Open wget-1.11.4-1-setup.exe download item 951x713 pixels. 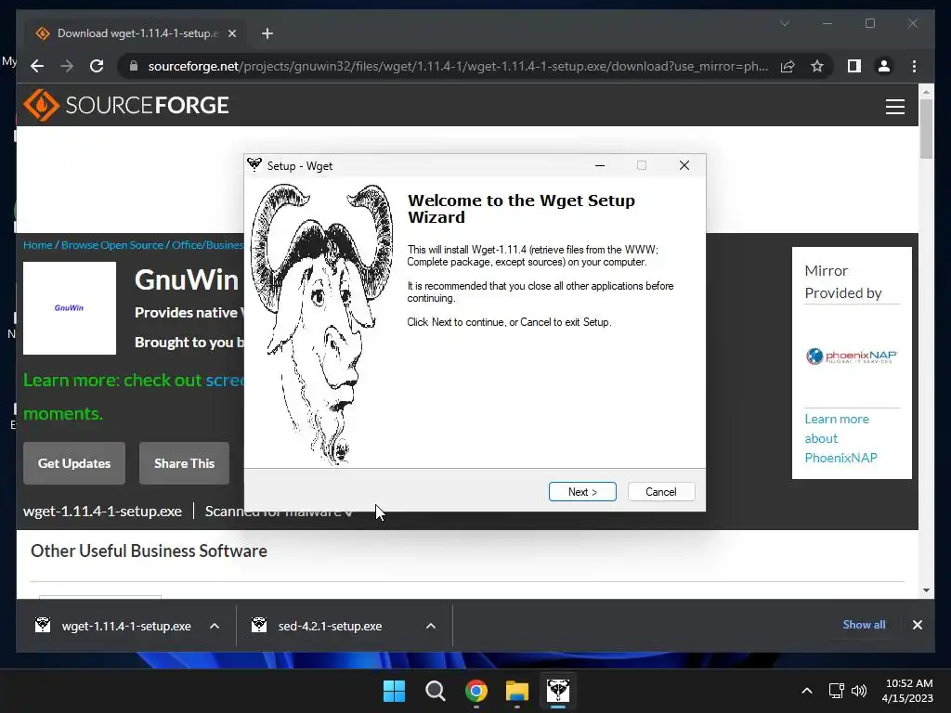114,626
